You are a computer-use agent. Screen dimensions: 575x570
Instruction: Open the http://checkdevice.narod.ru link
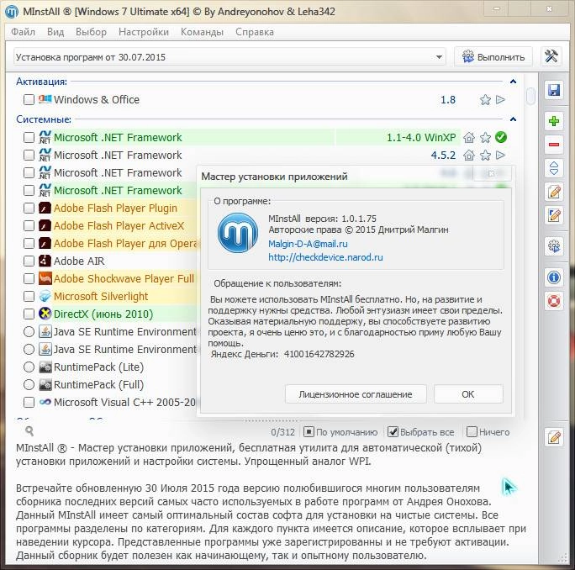coord(325,257)
